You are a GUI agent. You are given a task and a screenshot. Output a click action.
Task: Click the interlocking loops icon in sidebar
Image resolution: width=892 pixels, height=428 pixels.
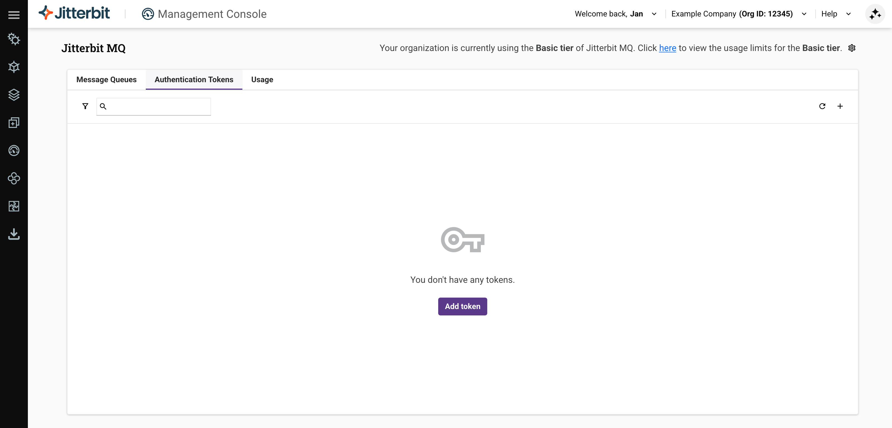tap(14, 179)
